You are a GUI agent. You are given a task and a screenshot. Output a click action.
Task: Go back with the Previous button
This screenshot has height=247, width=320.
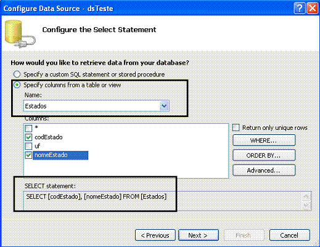click(155, 235)
